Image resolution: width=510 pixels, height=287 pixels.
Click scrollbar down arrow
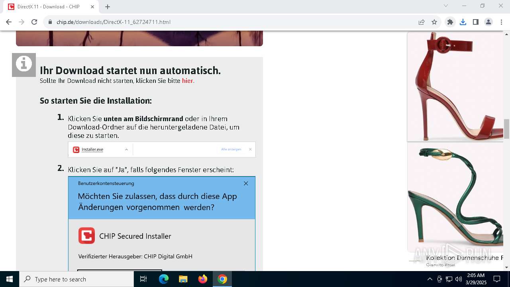tap(506, 267)
